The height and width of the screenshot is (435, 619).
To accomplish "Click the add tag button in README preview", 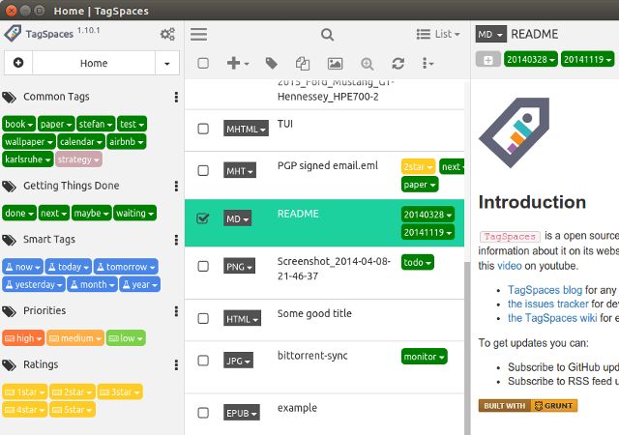I will click(x=488, y=60).
